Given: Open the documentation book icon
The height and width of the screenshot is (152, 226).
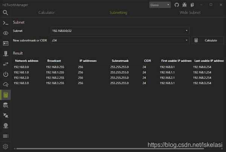Looking at the screenshot, I should pyautogui.click(x=192, y=5).
